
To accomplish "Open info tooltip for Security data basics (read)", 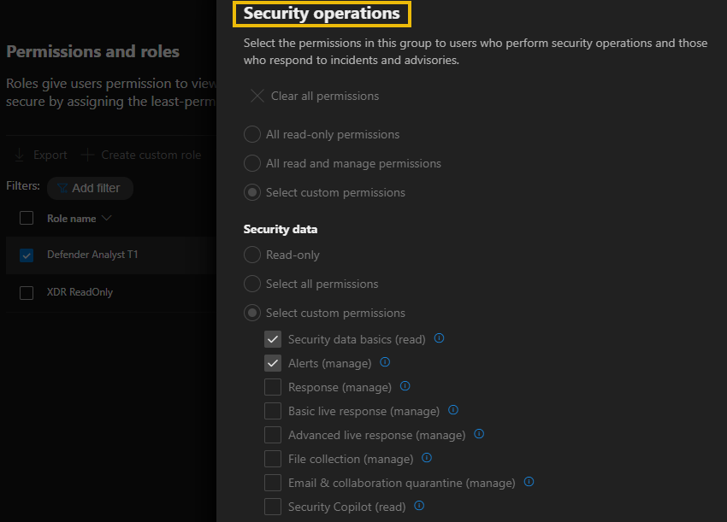I will (439, 338).
